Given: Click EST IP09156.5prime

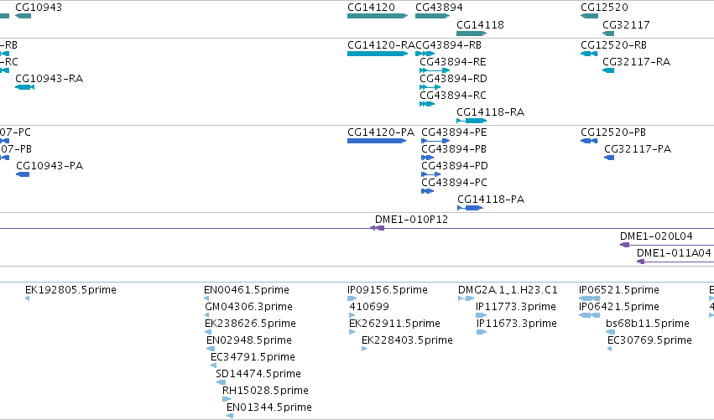Looking at the screenshot, I should 388,290.
